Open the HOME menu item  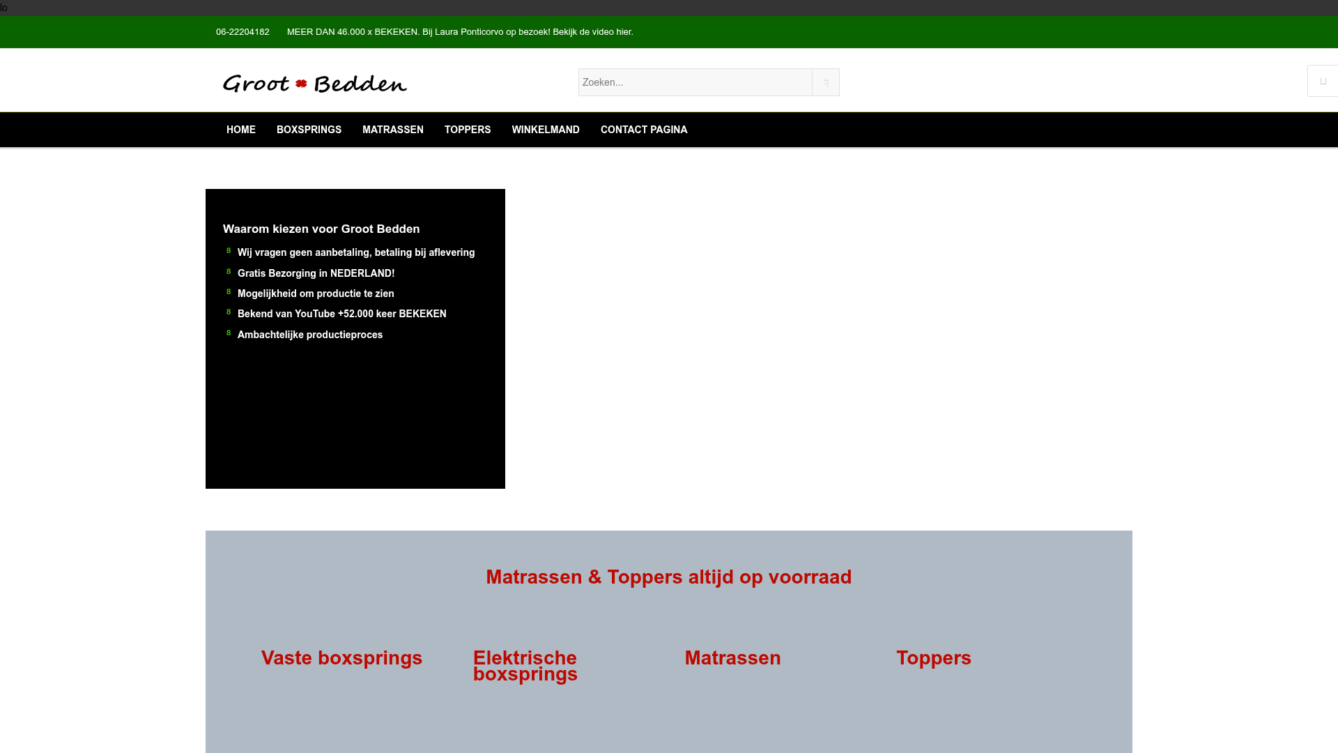241,130
